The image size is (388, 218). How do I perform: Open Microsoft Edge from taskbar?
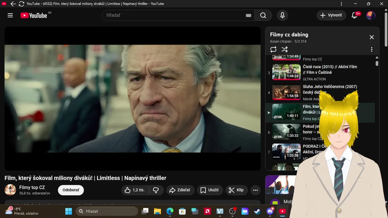click(x=170, y=211)
